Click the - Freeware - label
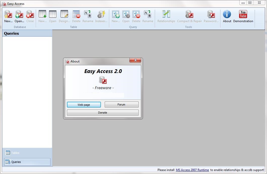 click(x=103, y=88)
